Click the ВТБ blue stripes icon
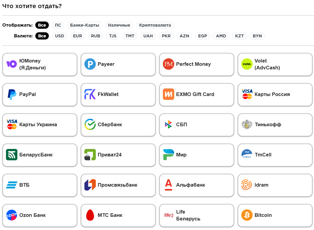This screenshot has width=314, height=230. tap(12, 185)
